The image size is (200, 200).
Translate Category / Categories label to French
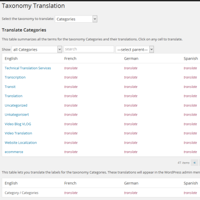(71, 193)
